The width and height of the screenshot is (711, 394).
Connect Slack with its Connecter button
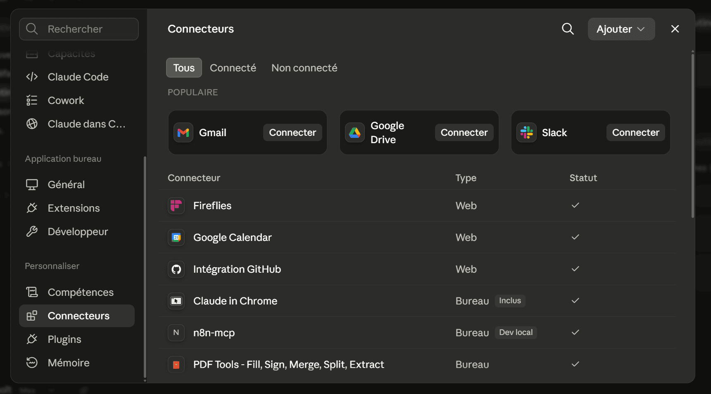coord(635,132)
